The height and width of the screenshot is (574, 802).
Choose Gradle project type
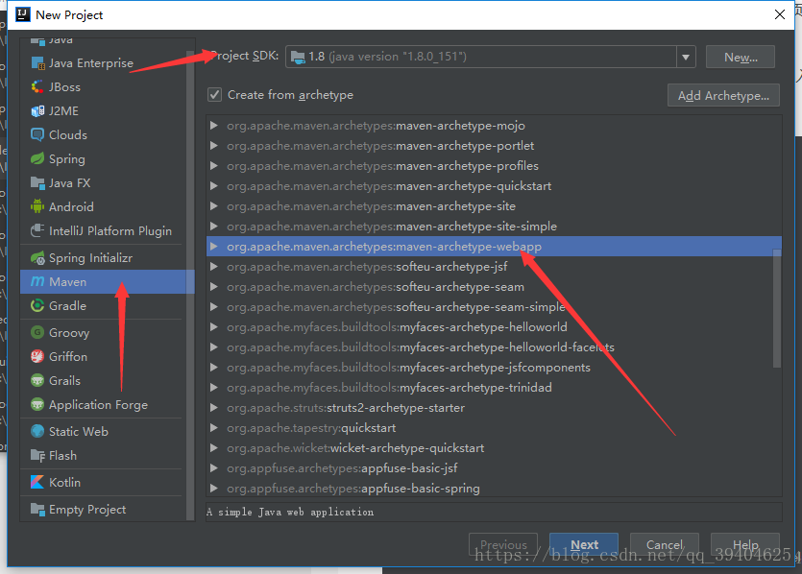click(104, 305)
